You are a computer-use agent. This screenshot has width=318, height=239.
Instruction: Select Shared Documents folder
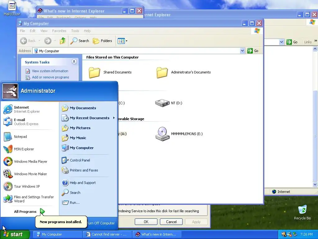tap(110, 72)
